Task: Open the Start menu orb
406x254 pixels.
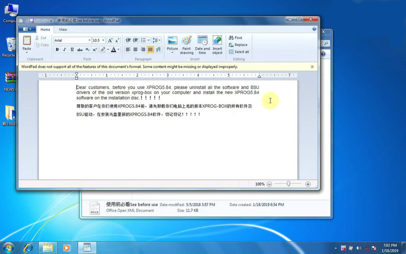Action: point(9,248)
